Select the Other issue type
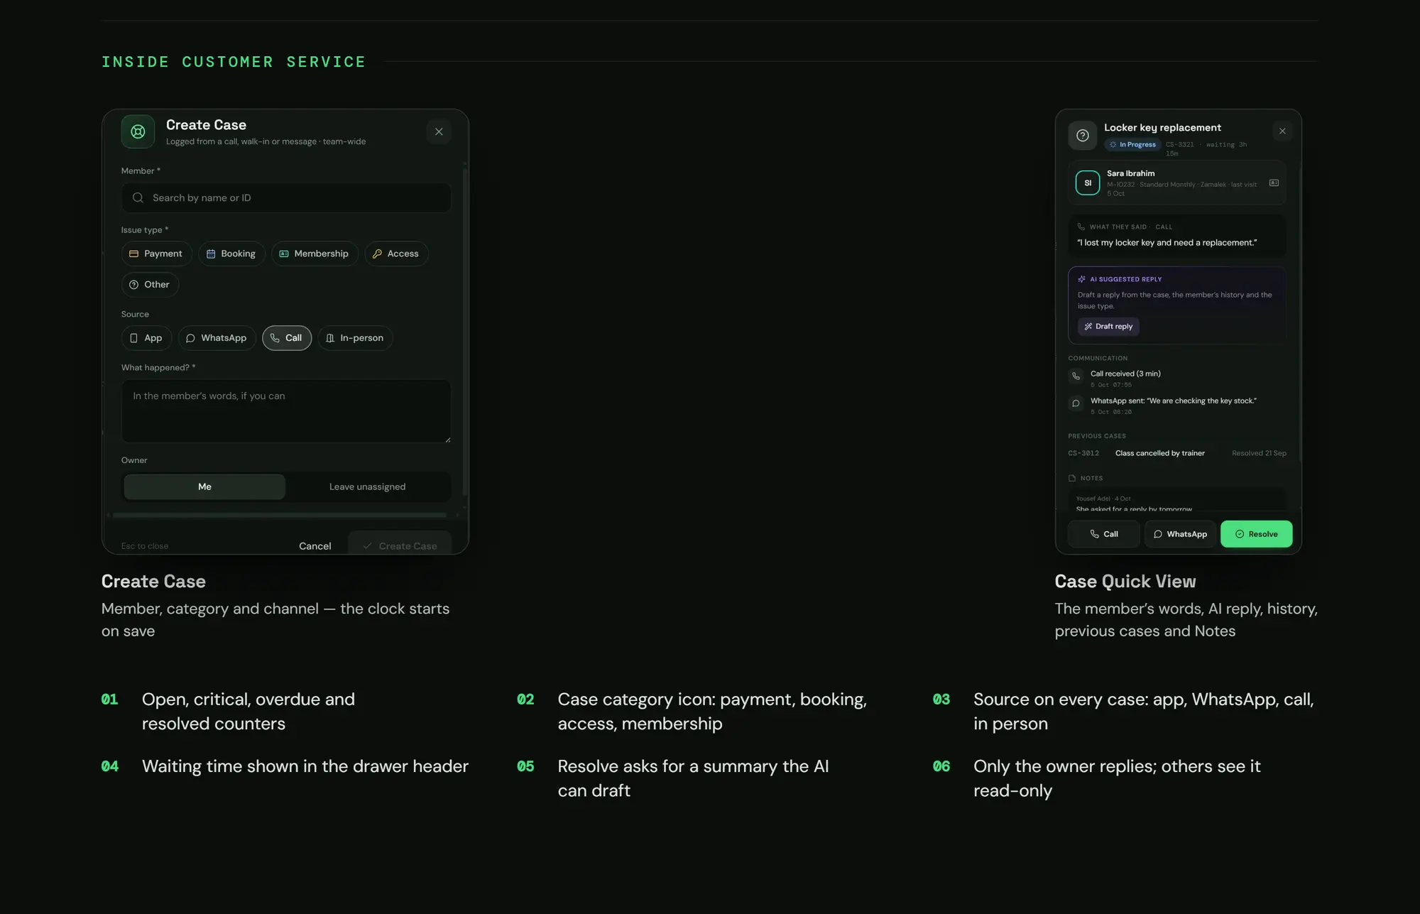 coord(150,284)
